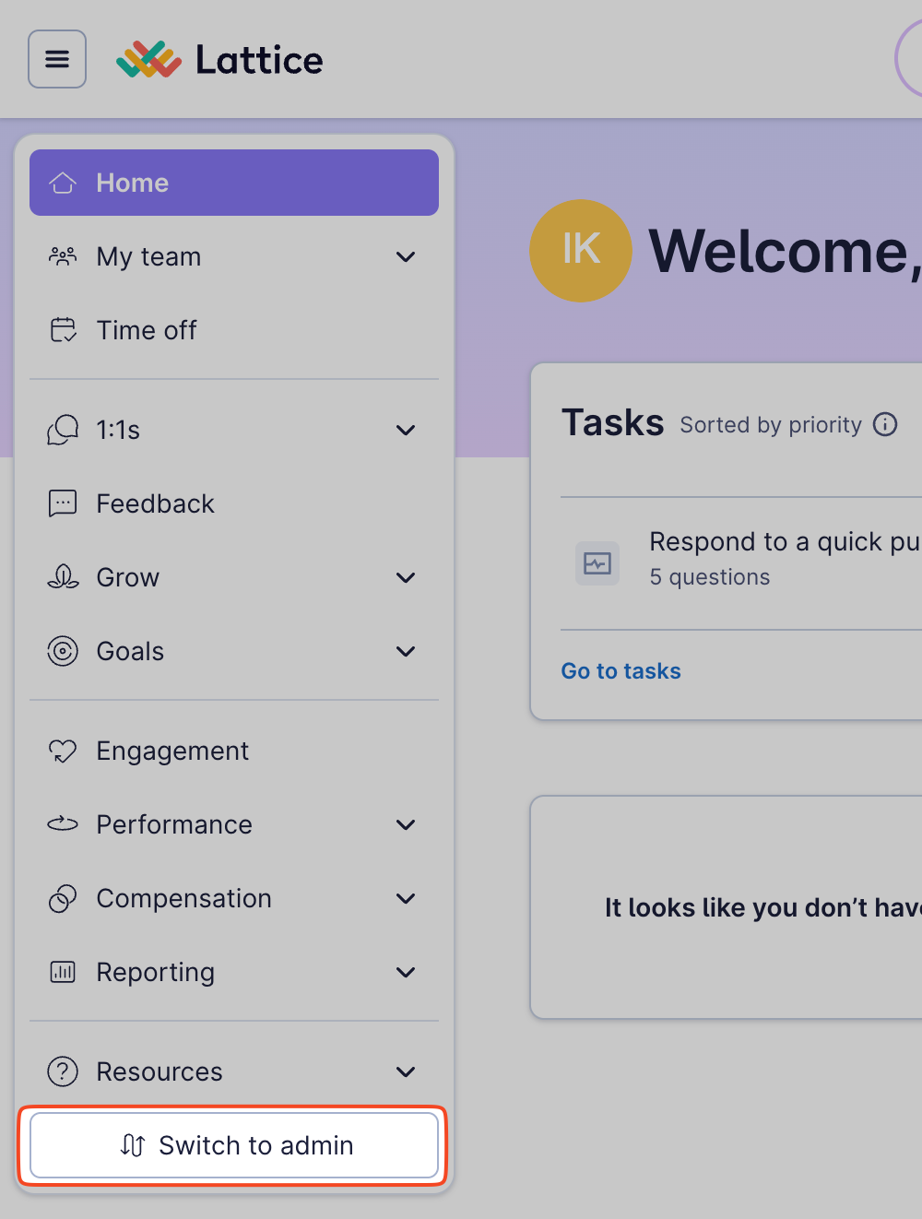Open the Respond to a quick pulse task

coord(784,542)
